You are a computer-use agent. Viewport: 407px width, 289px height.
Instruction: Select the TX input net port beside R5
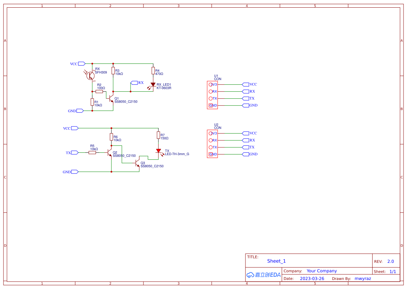75,152
